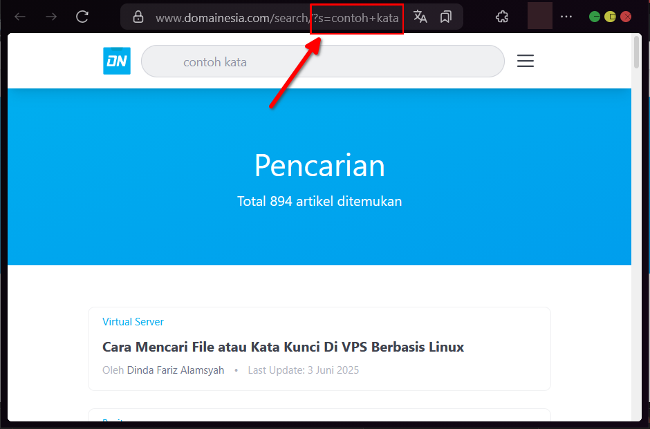
Task: Open author Dinda Fariz Alamsyah link
Action: coord(176,370)
